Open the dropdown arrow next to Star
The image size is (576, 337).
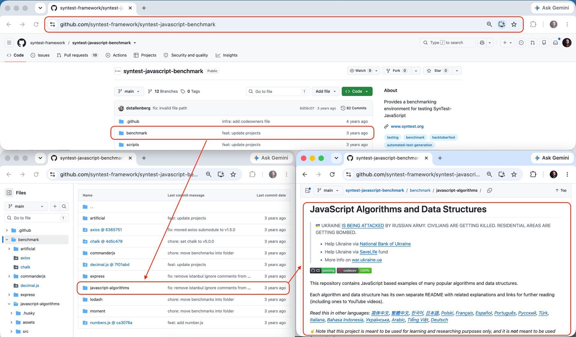point(457,71)
